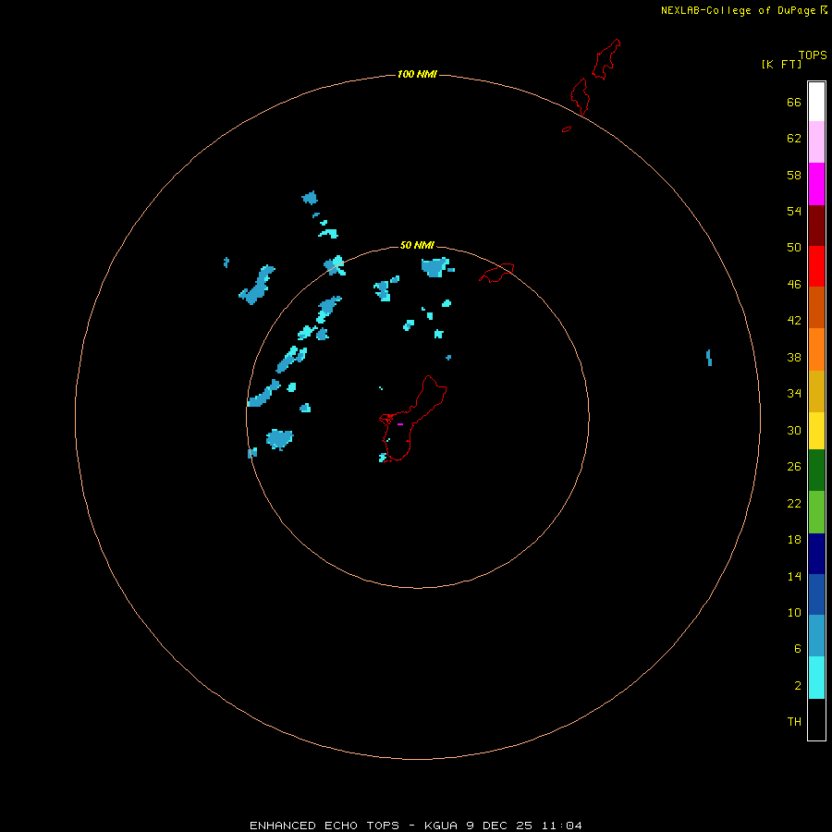Click the legend value 10
Screen dimensions: 832x832
(794, 612)
